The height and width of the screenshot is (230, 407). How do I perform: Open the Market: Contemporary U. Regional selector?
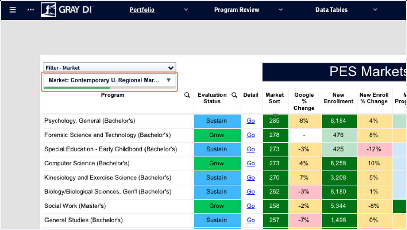[110, 80]
